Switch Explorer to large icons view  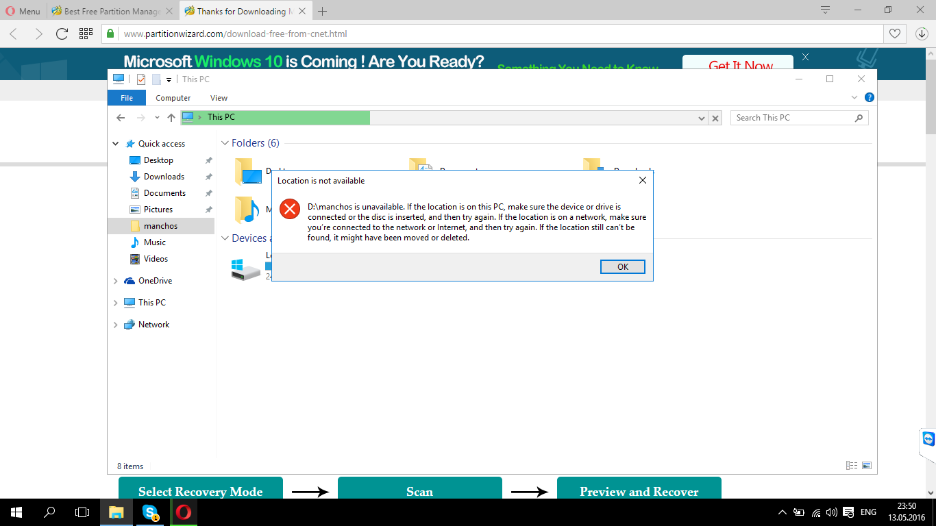[x=867, y=466]
